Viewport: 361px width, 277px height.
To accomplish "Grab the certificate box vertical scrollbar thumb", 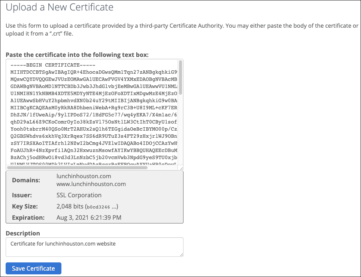I will [x=180, y=77].
